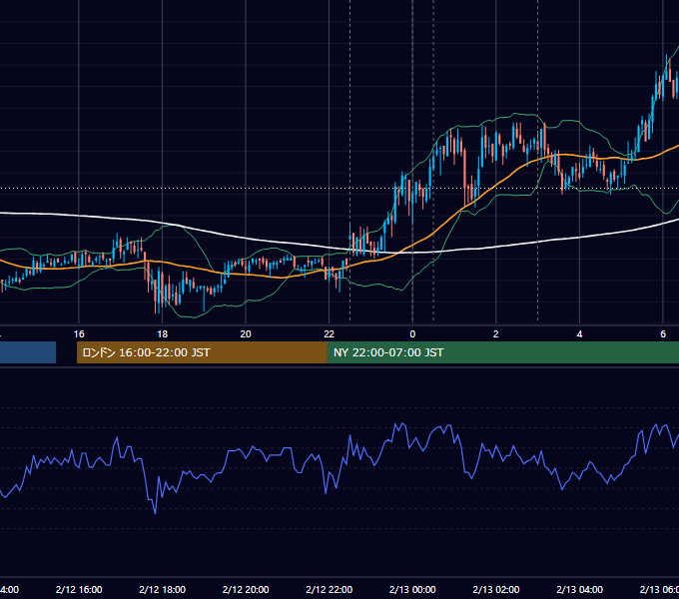
Task: Click the 2/13 04:00 oscillator time label
Action: point(579,589)
